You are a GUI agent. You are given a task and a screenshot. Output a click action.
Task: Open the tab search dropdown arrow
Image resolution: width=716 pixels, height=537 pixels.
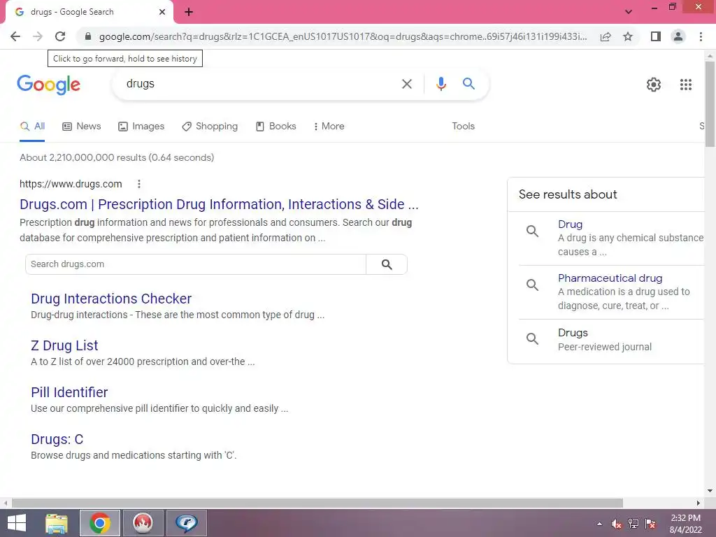pyautogui.click(x=629, y=12)
